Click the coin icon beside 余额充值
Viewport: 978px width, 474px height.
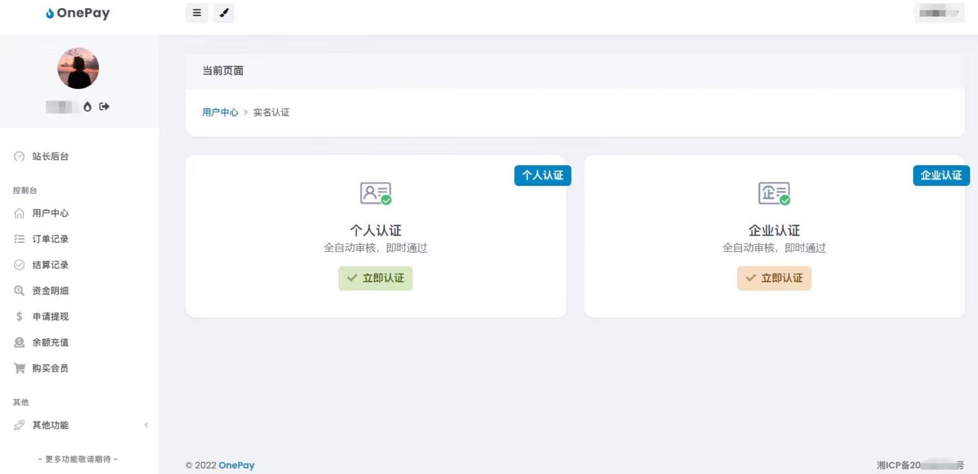(19, 342)
